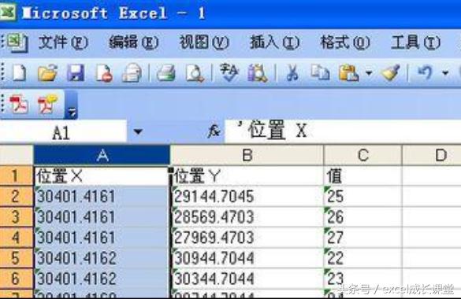The image size is (461, 299).
Task: Open the 视图(V) menu
Action: 204,42
